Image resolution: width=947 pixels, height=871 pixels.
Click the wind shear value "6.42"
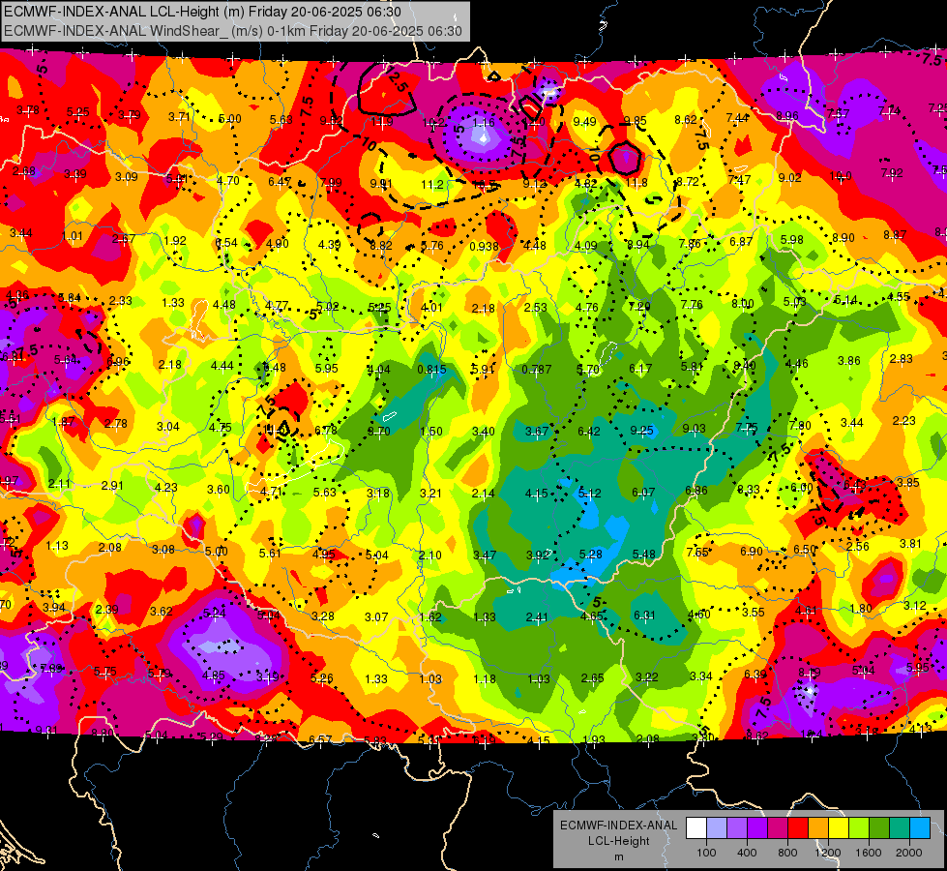pos(589,431)
